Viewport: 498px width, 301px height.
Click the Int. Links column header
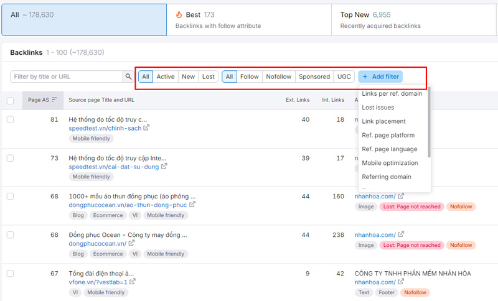click(x=333, y=100)
